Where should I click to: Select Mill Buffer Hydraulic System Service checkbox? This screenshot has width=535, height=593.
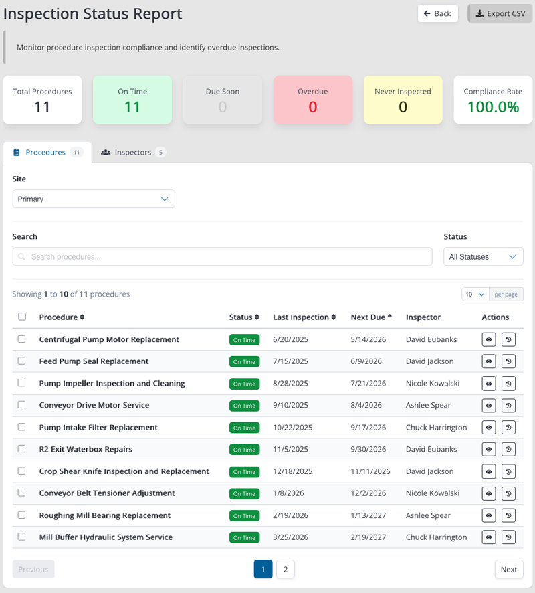click(x=21, y=537)
